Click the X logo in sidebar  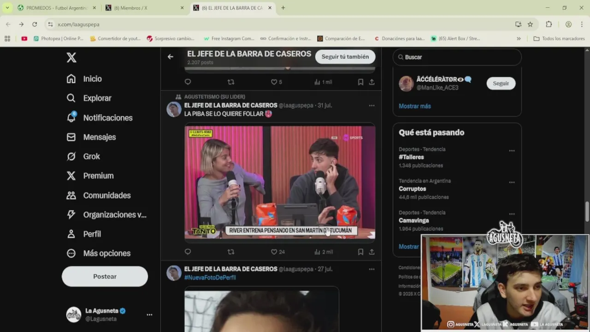(71, 57)
